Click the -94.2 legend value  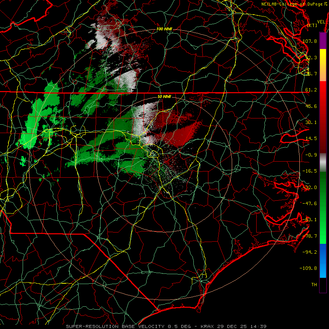(310, 252)
